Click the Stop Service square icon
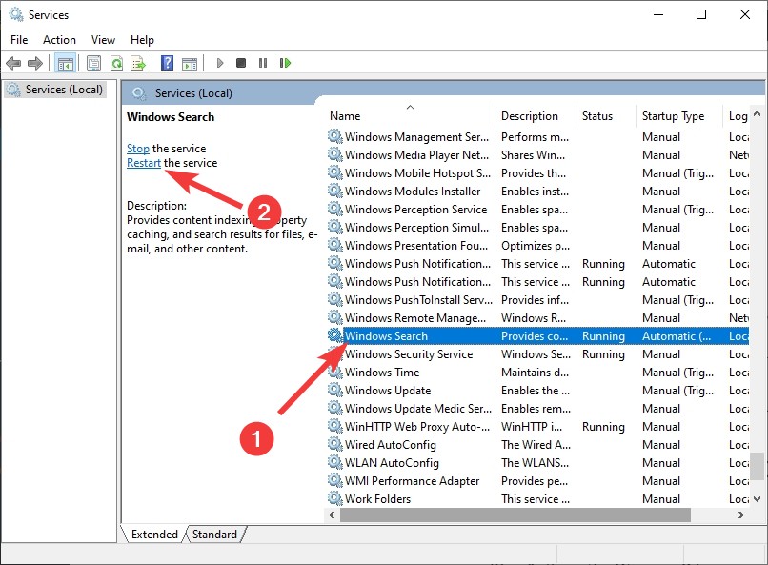Image resolution: width=768 pixels, height=565 pixels. pyautogui.click(x=241, y=63)
